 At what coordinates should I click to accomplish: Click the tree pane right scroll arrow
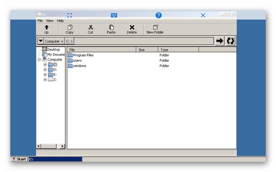[62, 146]
